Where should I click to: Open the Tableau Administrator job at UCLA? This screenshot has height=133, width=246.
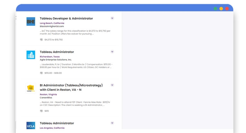[57, 123]
